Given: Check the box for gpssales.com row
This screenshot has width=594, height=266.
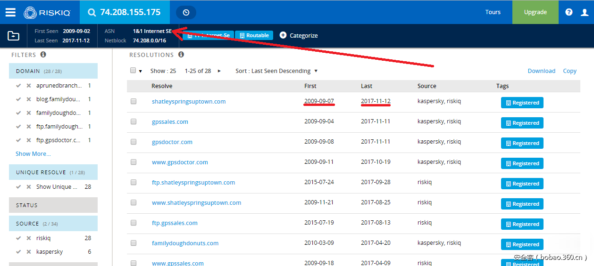Looking at the screenshot, I should click(134, 122).
